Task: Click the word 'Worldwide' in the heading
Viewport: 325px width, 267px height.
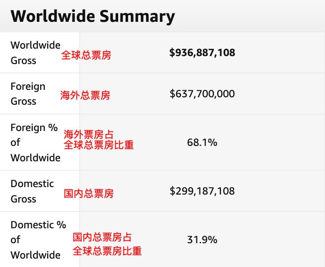Action: coord(53,16)
